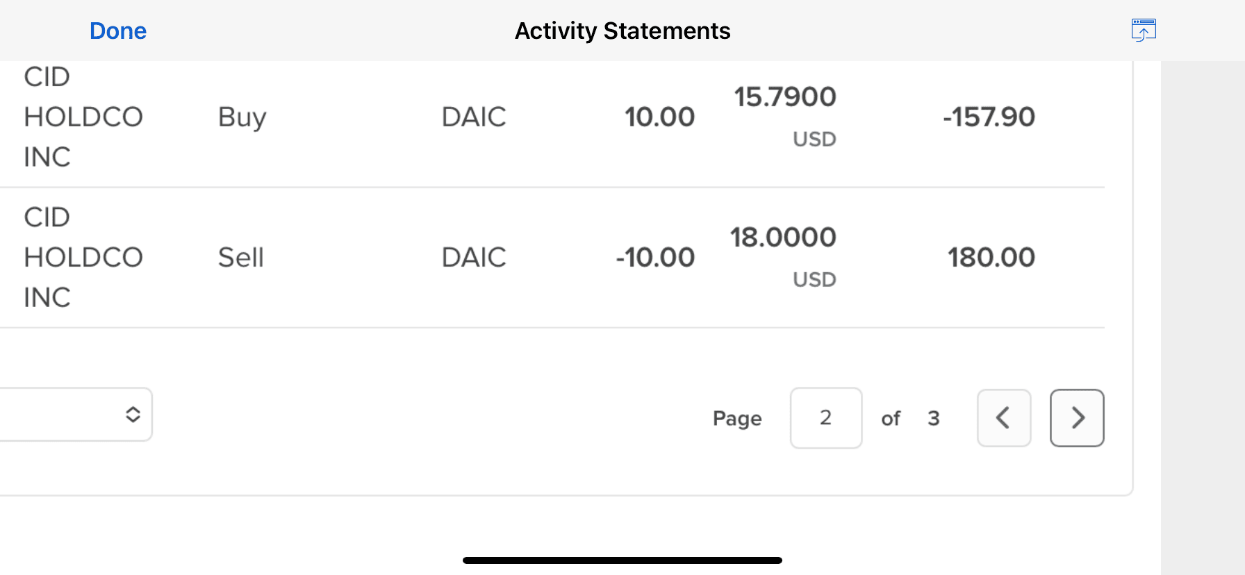1245x575 pixels.
Task: Tap the Done button
Action: pyautogui.click(x=118, y=31)
